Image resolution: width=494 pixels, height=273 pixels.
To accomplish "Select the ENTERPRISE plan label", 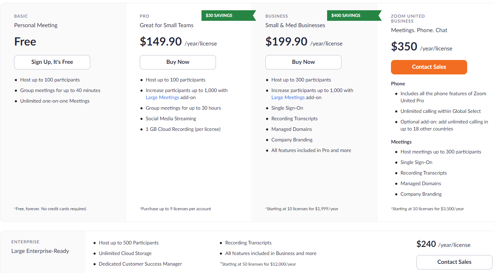I will click(25, 242).
